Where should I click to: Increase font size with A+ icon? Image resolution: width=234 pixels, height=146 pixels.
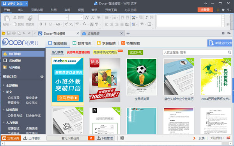87,18
